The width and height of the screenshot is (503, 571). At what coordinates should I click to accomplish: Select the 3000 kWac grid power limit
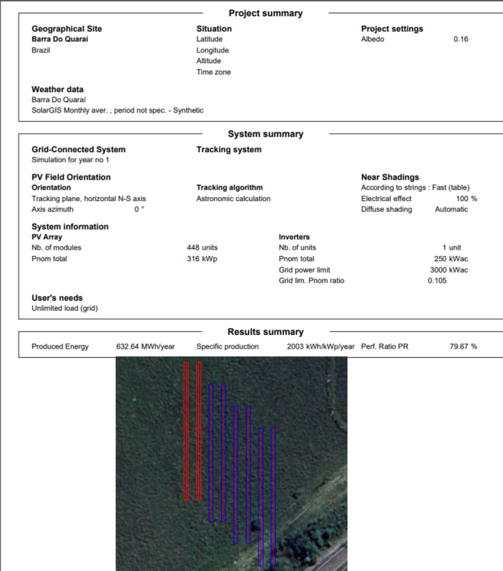coord(447,270)
